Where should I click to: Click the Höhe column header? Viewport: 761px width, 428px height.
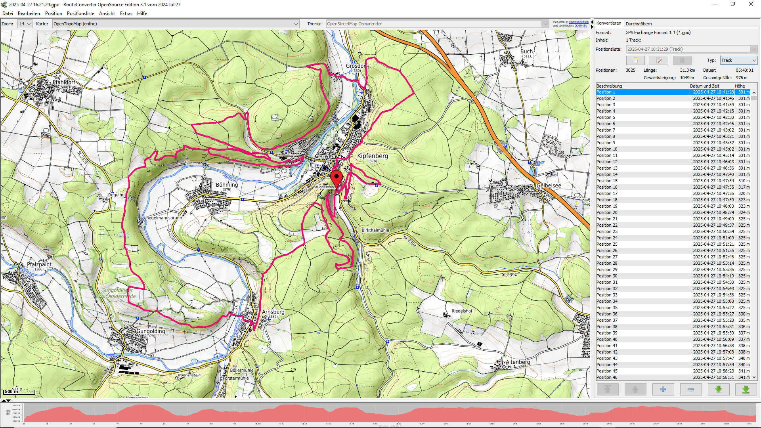742,86
